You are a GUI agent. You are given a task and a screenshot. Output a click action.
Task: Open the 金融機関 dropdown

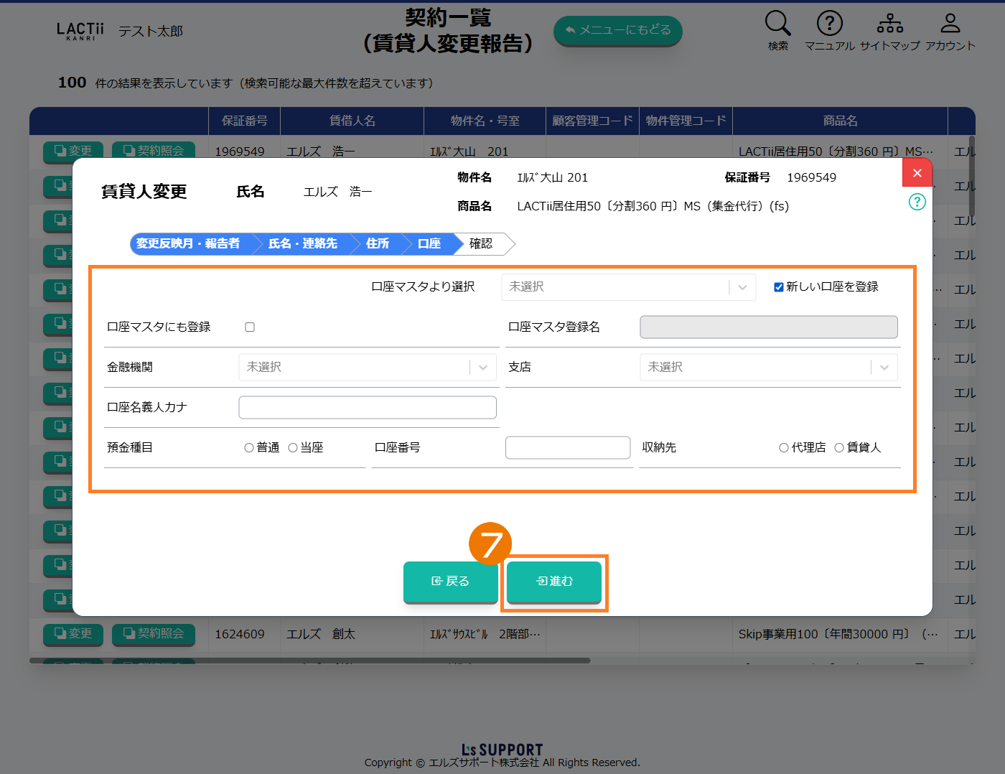(367, 368)
